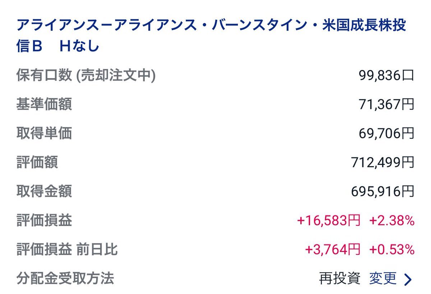Tap the chevron arrow beside 変更
Screen dimensions: 431x294
[x=408, y=279]
